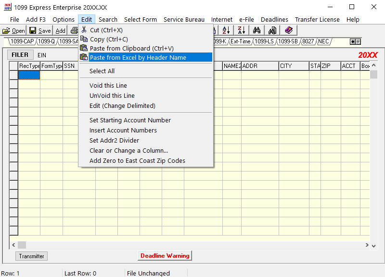Screen dimensions: 385x277
Task: Click the FILER button
Action: coord(20,55)
